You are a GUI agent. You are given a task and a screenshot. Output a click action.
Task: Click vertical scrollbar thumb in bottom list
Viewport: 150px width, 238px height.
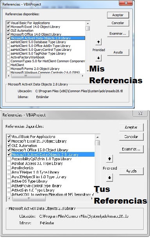pos(98,143)
